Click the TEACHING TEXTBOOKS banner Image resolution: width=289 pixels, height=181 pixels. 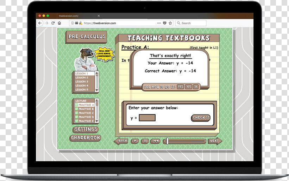(x=169, y=38)
